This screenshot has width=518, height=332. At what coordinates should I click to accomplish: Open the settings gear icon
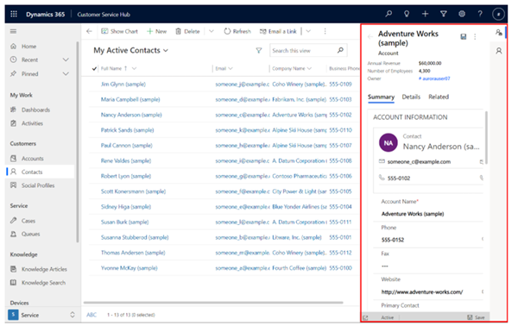pos(462,14)
